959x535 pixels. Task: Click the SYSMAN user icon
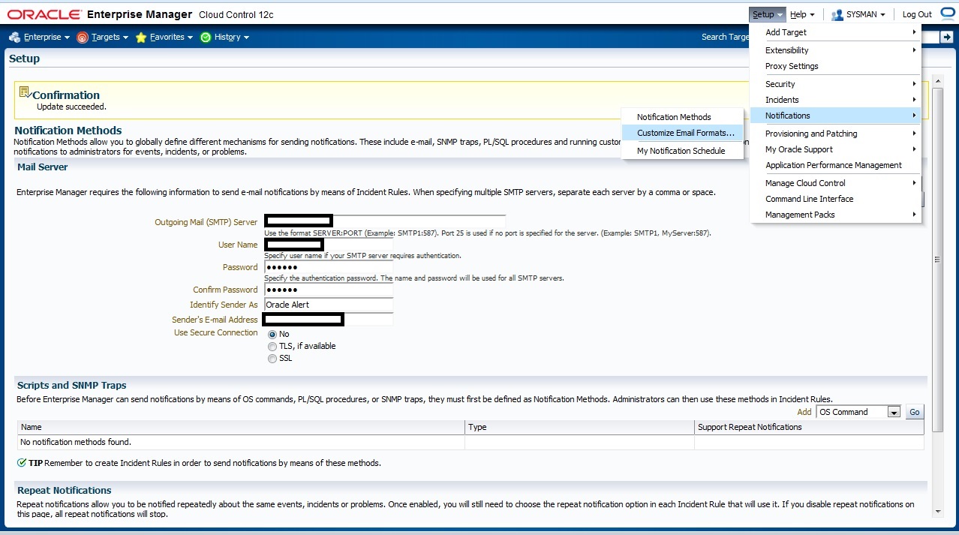(837, 14)
